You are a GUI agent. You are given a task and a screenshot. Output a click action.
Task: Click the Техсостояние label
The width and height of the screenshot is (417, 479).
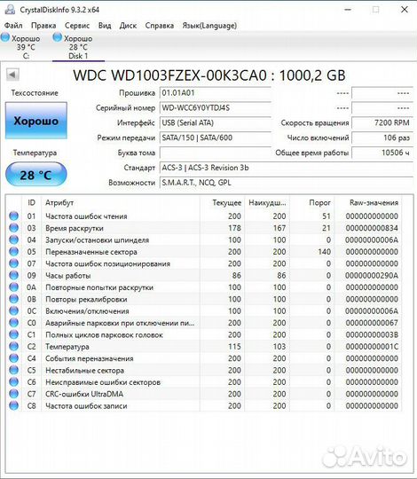click(x=35, y=93)
